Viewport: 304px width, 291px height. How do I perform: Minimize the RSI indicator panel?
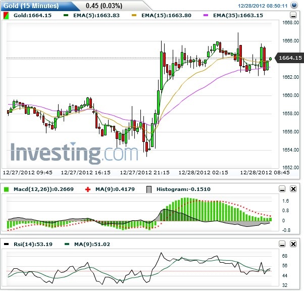(x=282, y=244)
